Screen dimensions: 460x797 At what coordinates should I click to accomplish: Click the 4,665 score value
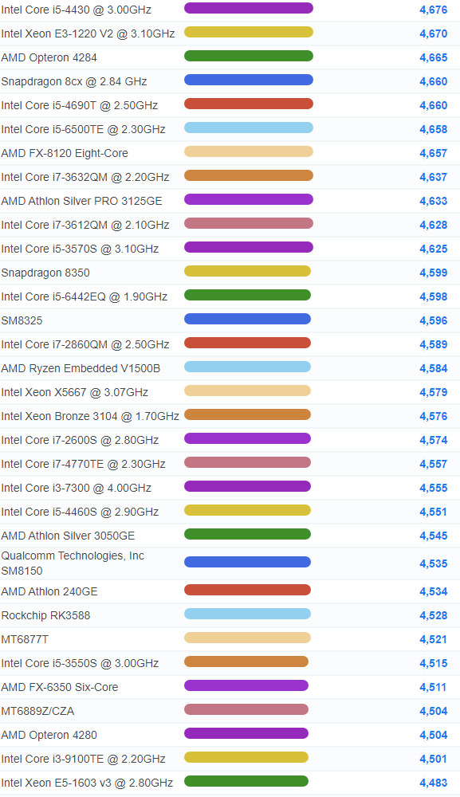click(434, 57)
